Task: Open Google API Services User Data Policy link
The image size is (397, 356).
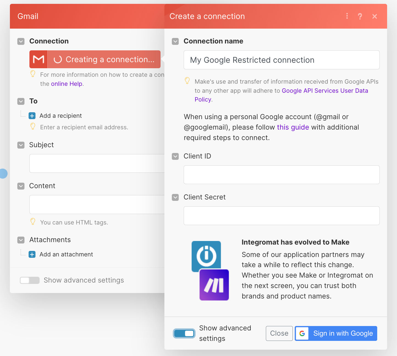Action: (x=281, y=95)
